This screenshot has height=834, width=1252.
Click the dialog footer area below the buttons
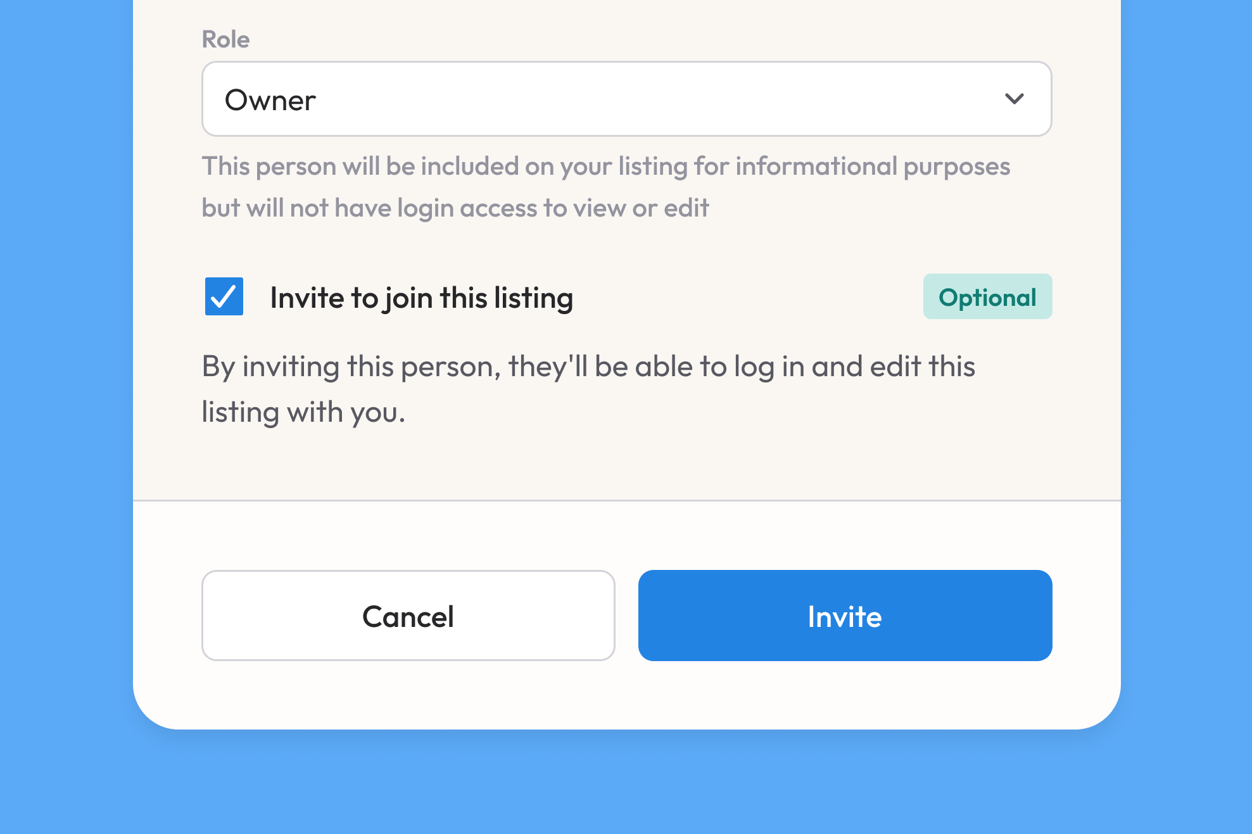point(627,695)
